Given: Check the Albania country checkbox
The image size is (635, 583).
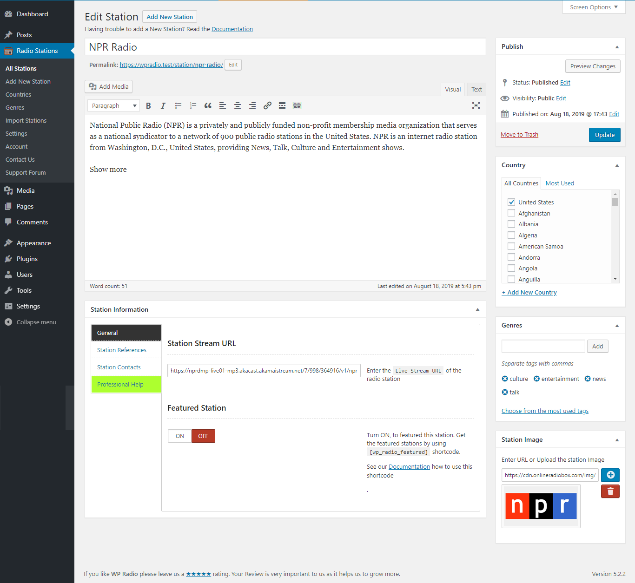Looking at the screenshot, I should click(511, 224).
